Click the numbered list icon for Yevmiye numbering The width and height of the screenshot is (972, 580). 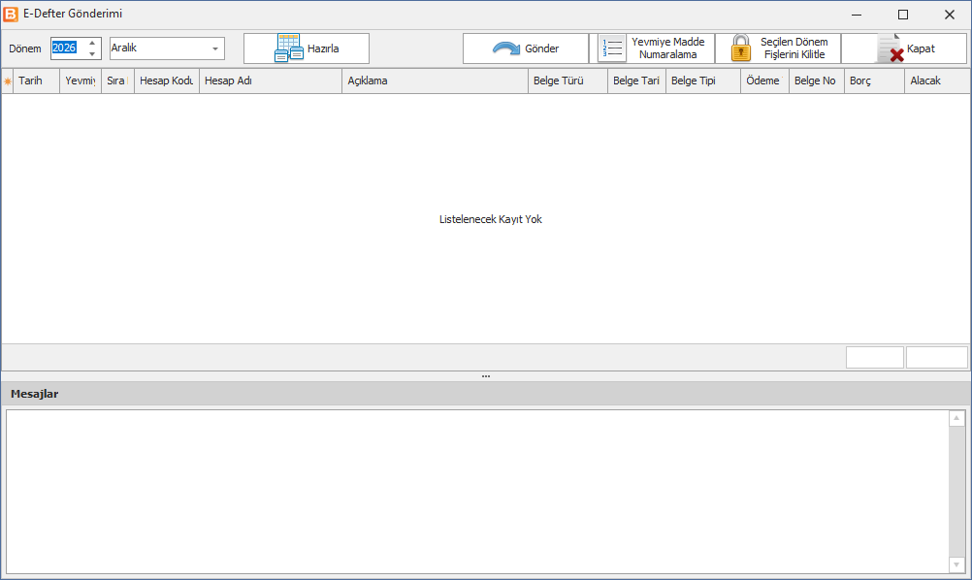point(612,48)
